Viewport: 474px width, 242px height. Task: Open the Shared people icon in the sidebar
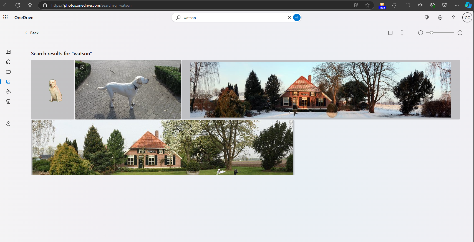[8, 92]
